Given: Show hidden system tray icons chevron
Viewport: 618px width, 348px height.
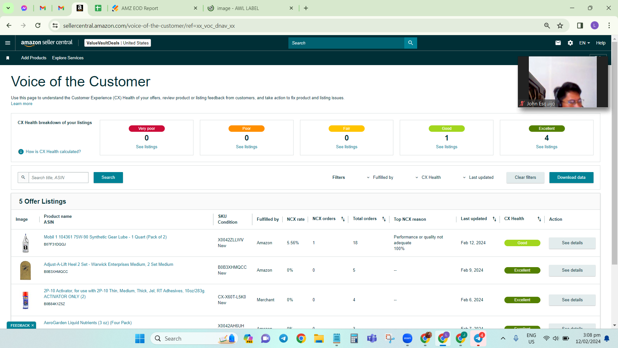Looking at the screenshot, I should [x=503, y=338].
